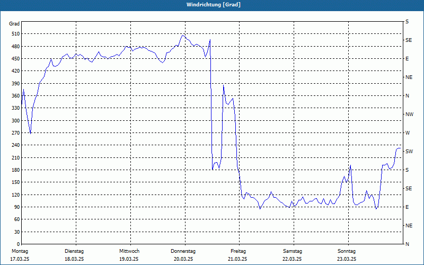The height and width of the screenshot is (265, 424).
Task: Select the 'NW' compass direction label
Action: (x=409, y=114)
